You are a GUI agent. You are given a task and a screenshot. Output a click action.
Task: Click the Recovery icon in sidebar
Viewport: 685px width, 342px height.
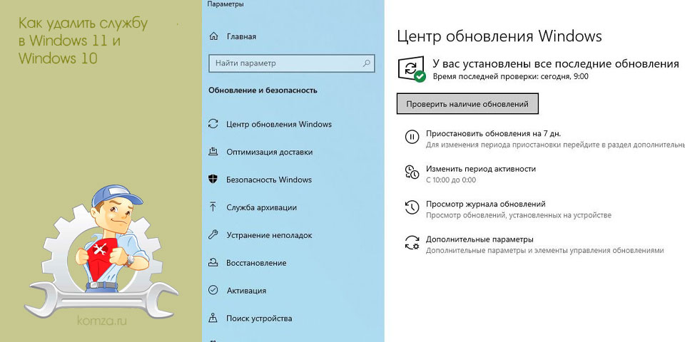click(x=213, y=263)
